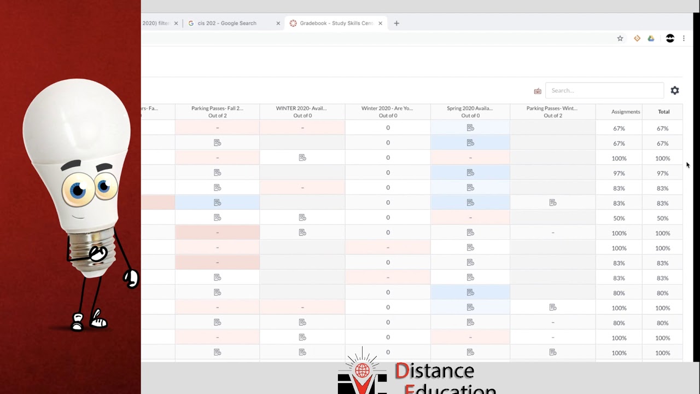Open the 'Parking Passes- Wint...' column header
Viewport: 700px width, 394px height.
(553, 112)
